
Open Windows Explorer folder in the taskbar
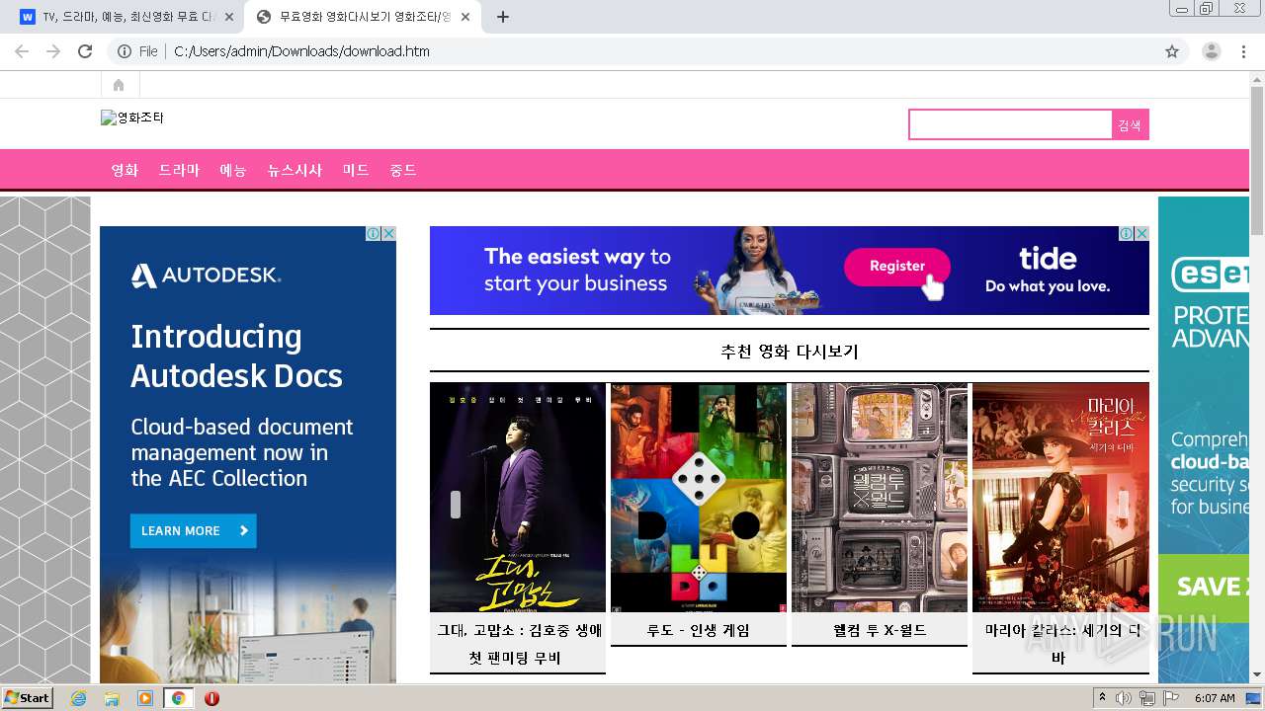point(112,698)
